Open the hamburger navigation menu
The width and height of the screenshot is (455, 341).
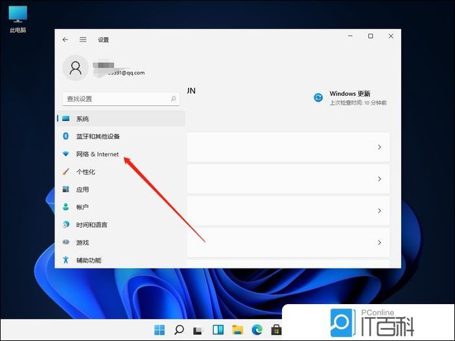[x=83, y=39]
